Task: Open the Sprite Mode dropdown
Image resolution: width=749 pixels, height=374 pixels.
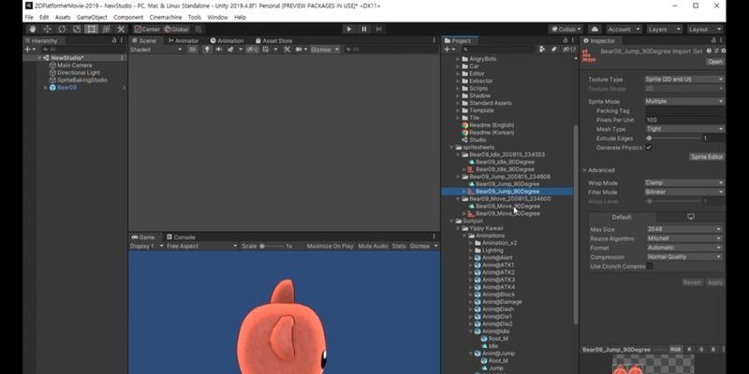Action: [x=684, y=101]
